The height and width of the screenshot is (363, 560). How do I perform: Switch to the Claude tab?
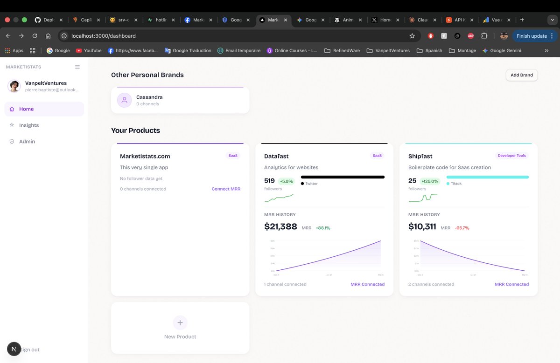423,20
